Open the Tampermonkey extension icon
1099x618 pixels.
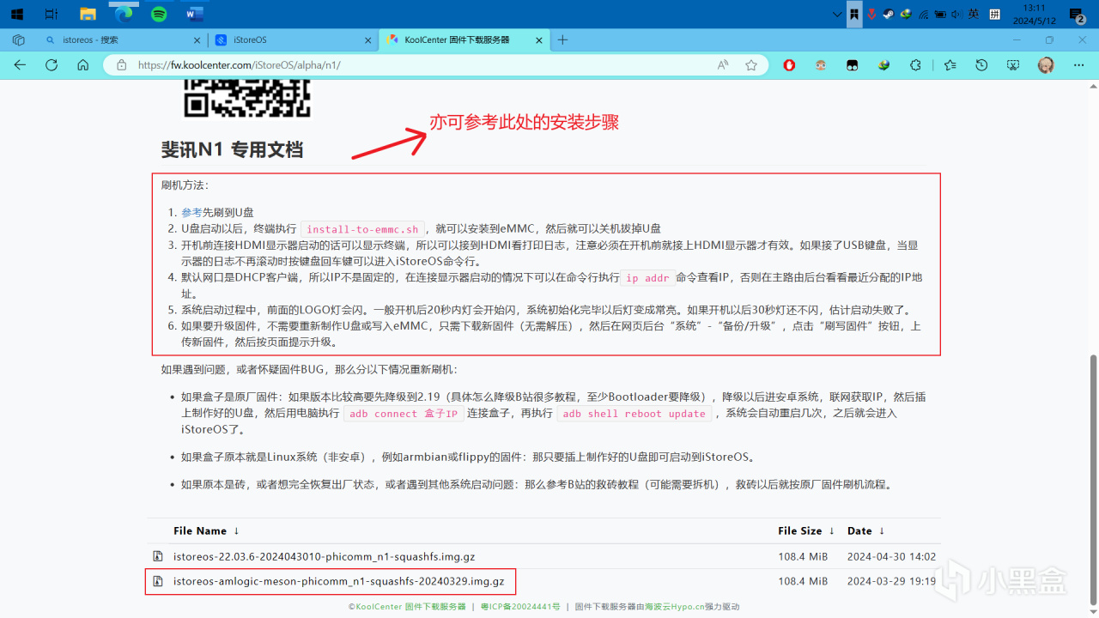pyautogui.click(x=852, y=65)
